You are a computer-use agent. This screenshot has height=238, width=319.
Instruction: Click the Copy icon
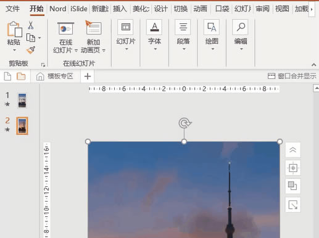[31, 38]
